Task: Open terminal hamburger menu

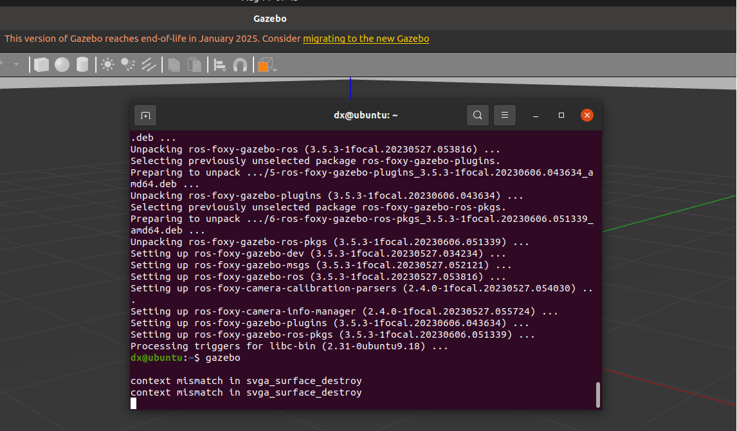Action: point(505,115)
